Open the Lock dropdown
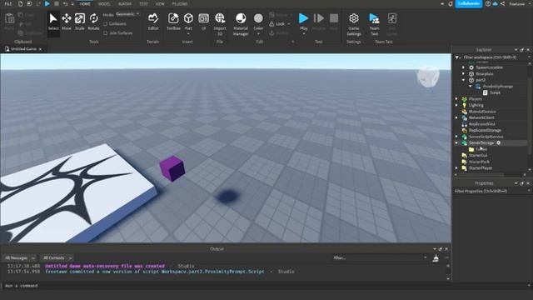This screenshot has width=533, height=300. tap(289, 24)
